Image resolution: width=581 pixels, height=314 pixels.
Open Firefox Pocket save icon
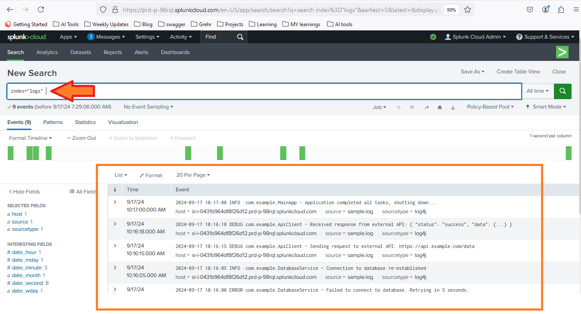click(x=530, y=9)
